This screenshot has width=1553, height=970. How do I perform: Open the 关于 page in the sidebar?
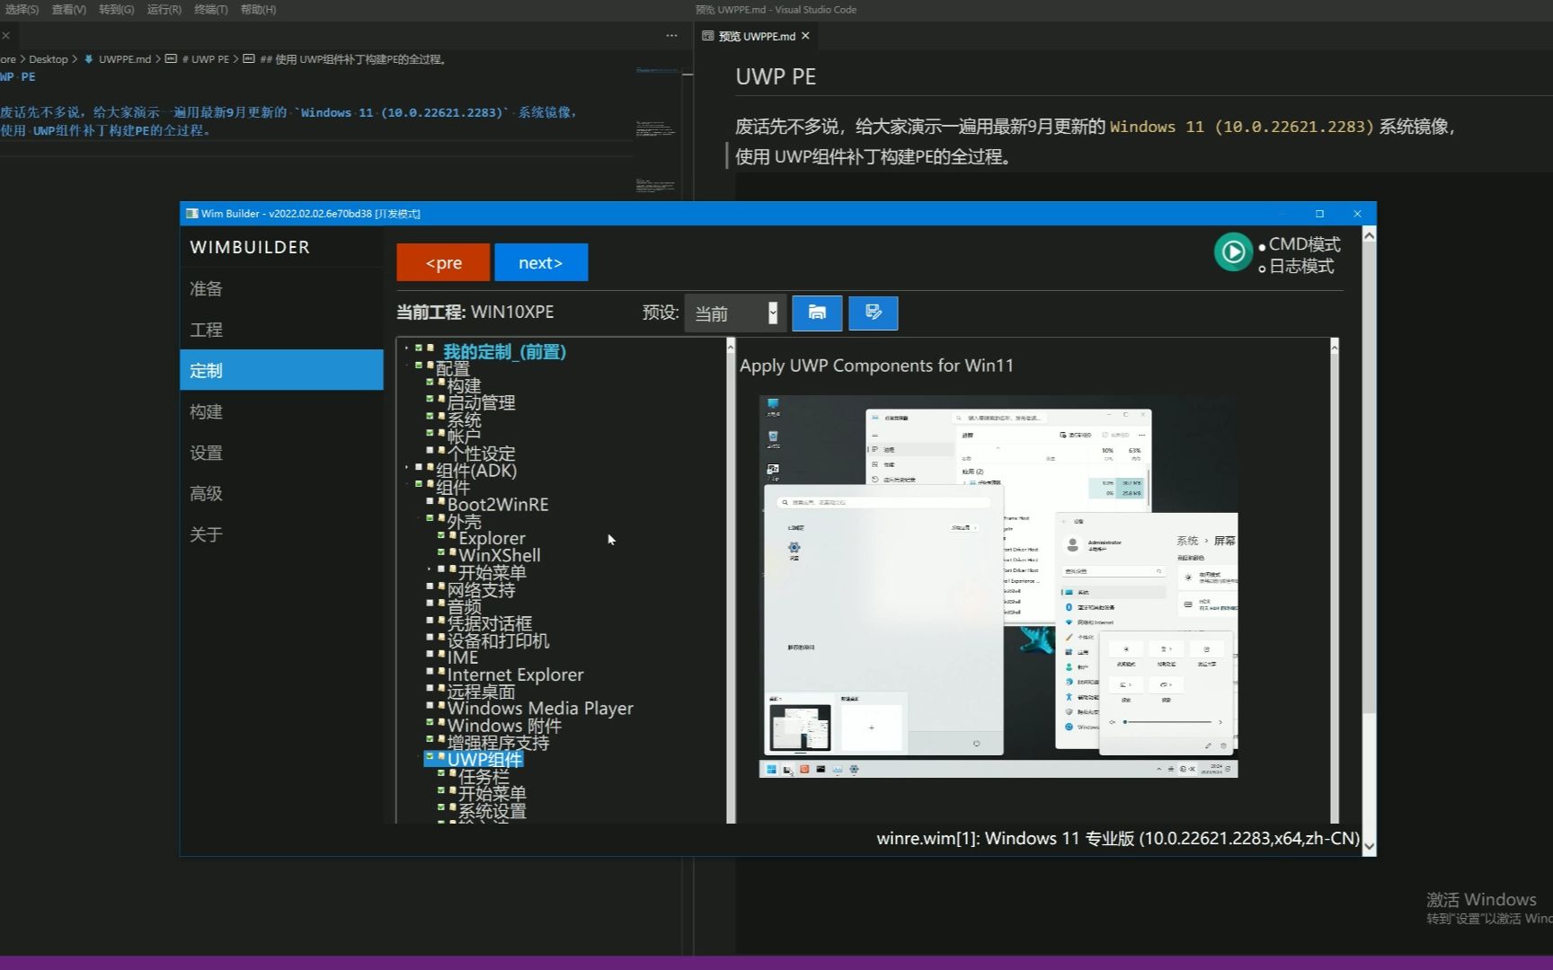click(281, 534)
